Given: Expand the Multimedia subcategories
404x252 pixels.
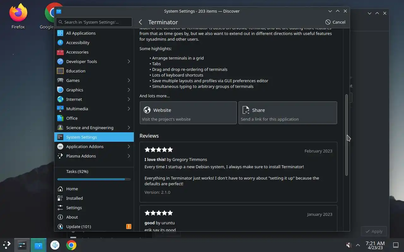Looking at the screenshot, I should [x=129, y=109].
